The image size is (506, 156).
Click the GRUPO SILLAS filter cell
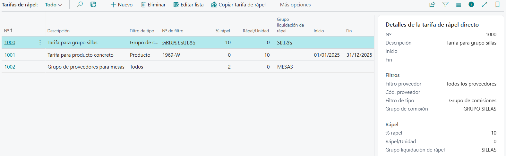click(x=179, y=43)
